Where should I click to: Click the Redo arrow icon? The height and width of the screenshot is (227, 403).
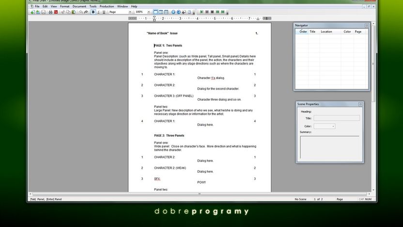[x=86, y=12]
